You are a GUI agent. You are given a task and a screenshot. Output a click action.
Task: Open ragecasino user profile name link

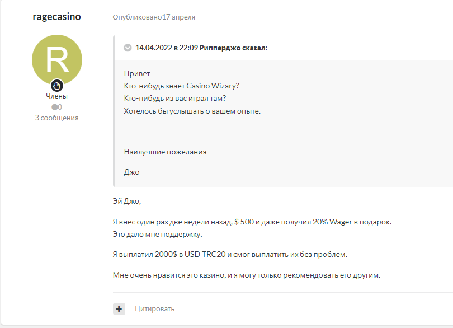pyautogui.click(x=56, y=17)
